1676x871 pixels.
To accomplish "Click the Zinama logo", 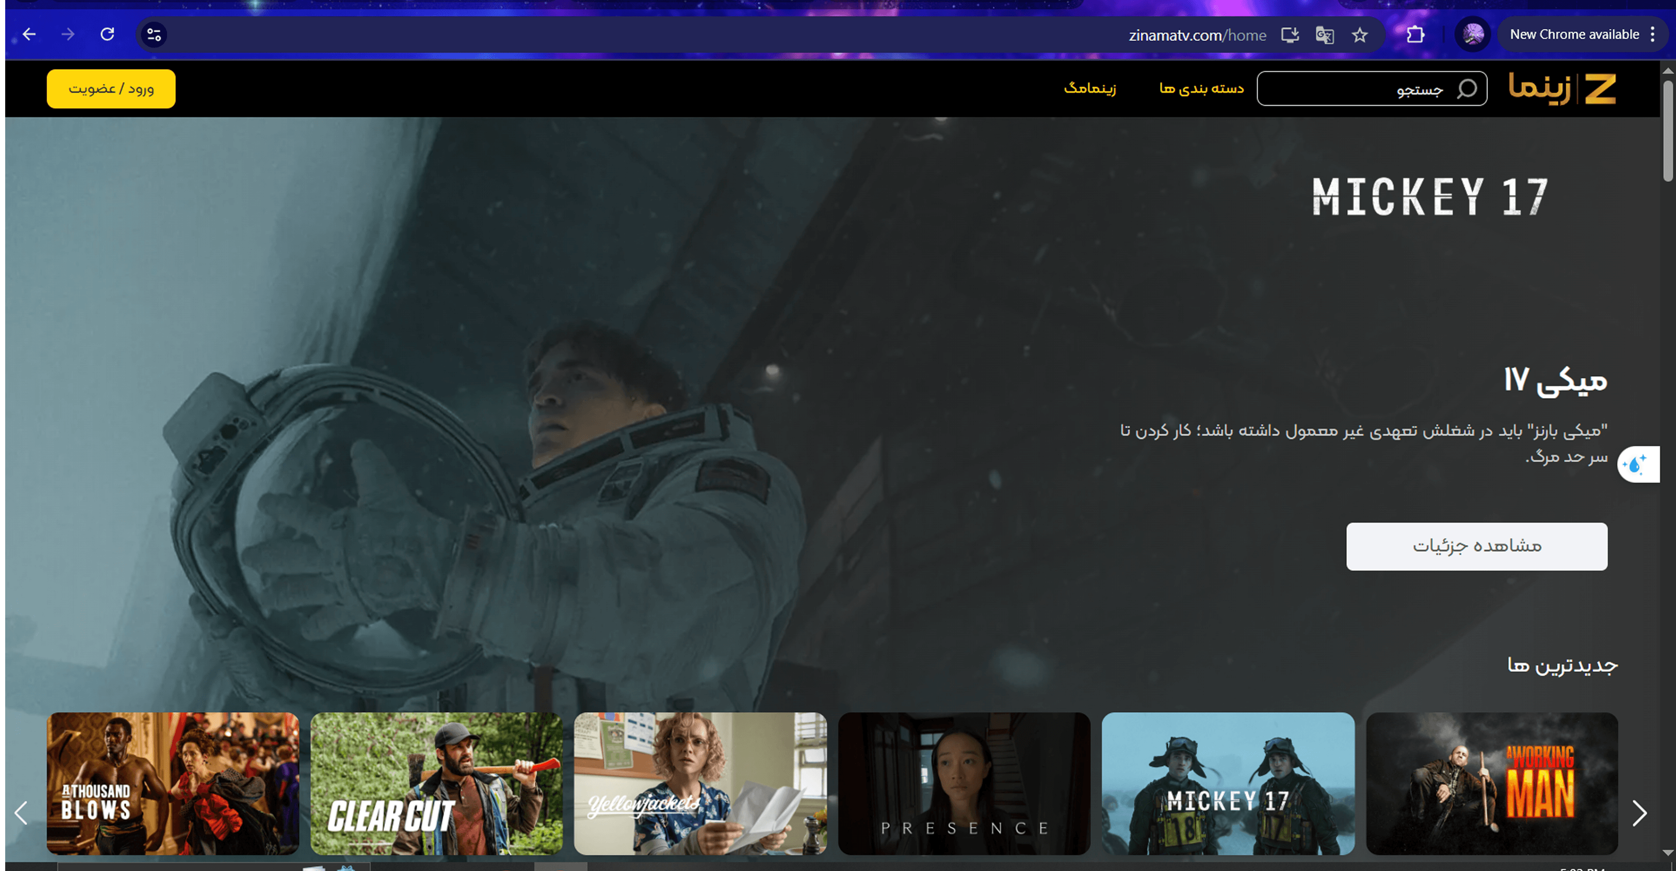I will click(x=1562, y=88).
